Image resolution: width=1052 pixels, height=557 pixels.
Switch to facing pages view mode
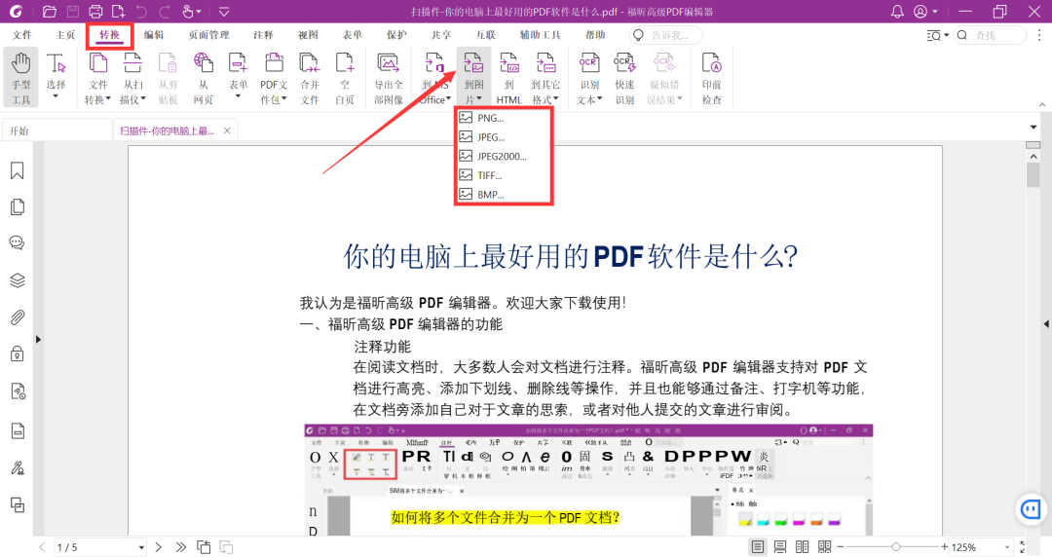[x=802, y=547]
